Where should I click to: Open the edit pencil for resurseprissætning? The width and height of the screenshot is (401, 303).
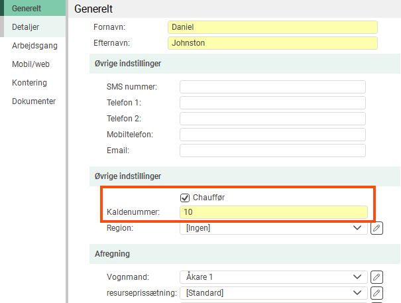coord(376,293)
